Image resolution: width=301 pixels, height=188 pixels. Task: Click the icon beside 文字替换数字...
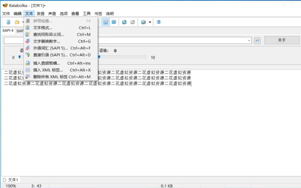pyautogui.click(x=28, y=41)
